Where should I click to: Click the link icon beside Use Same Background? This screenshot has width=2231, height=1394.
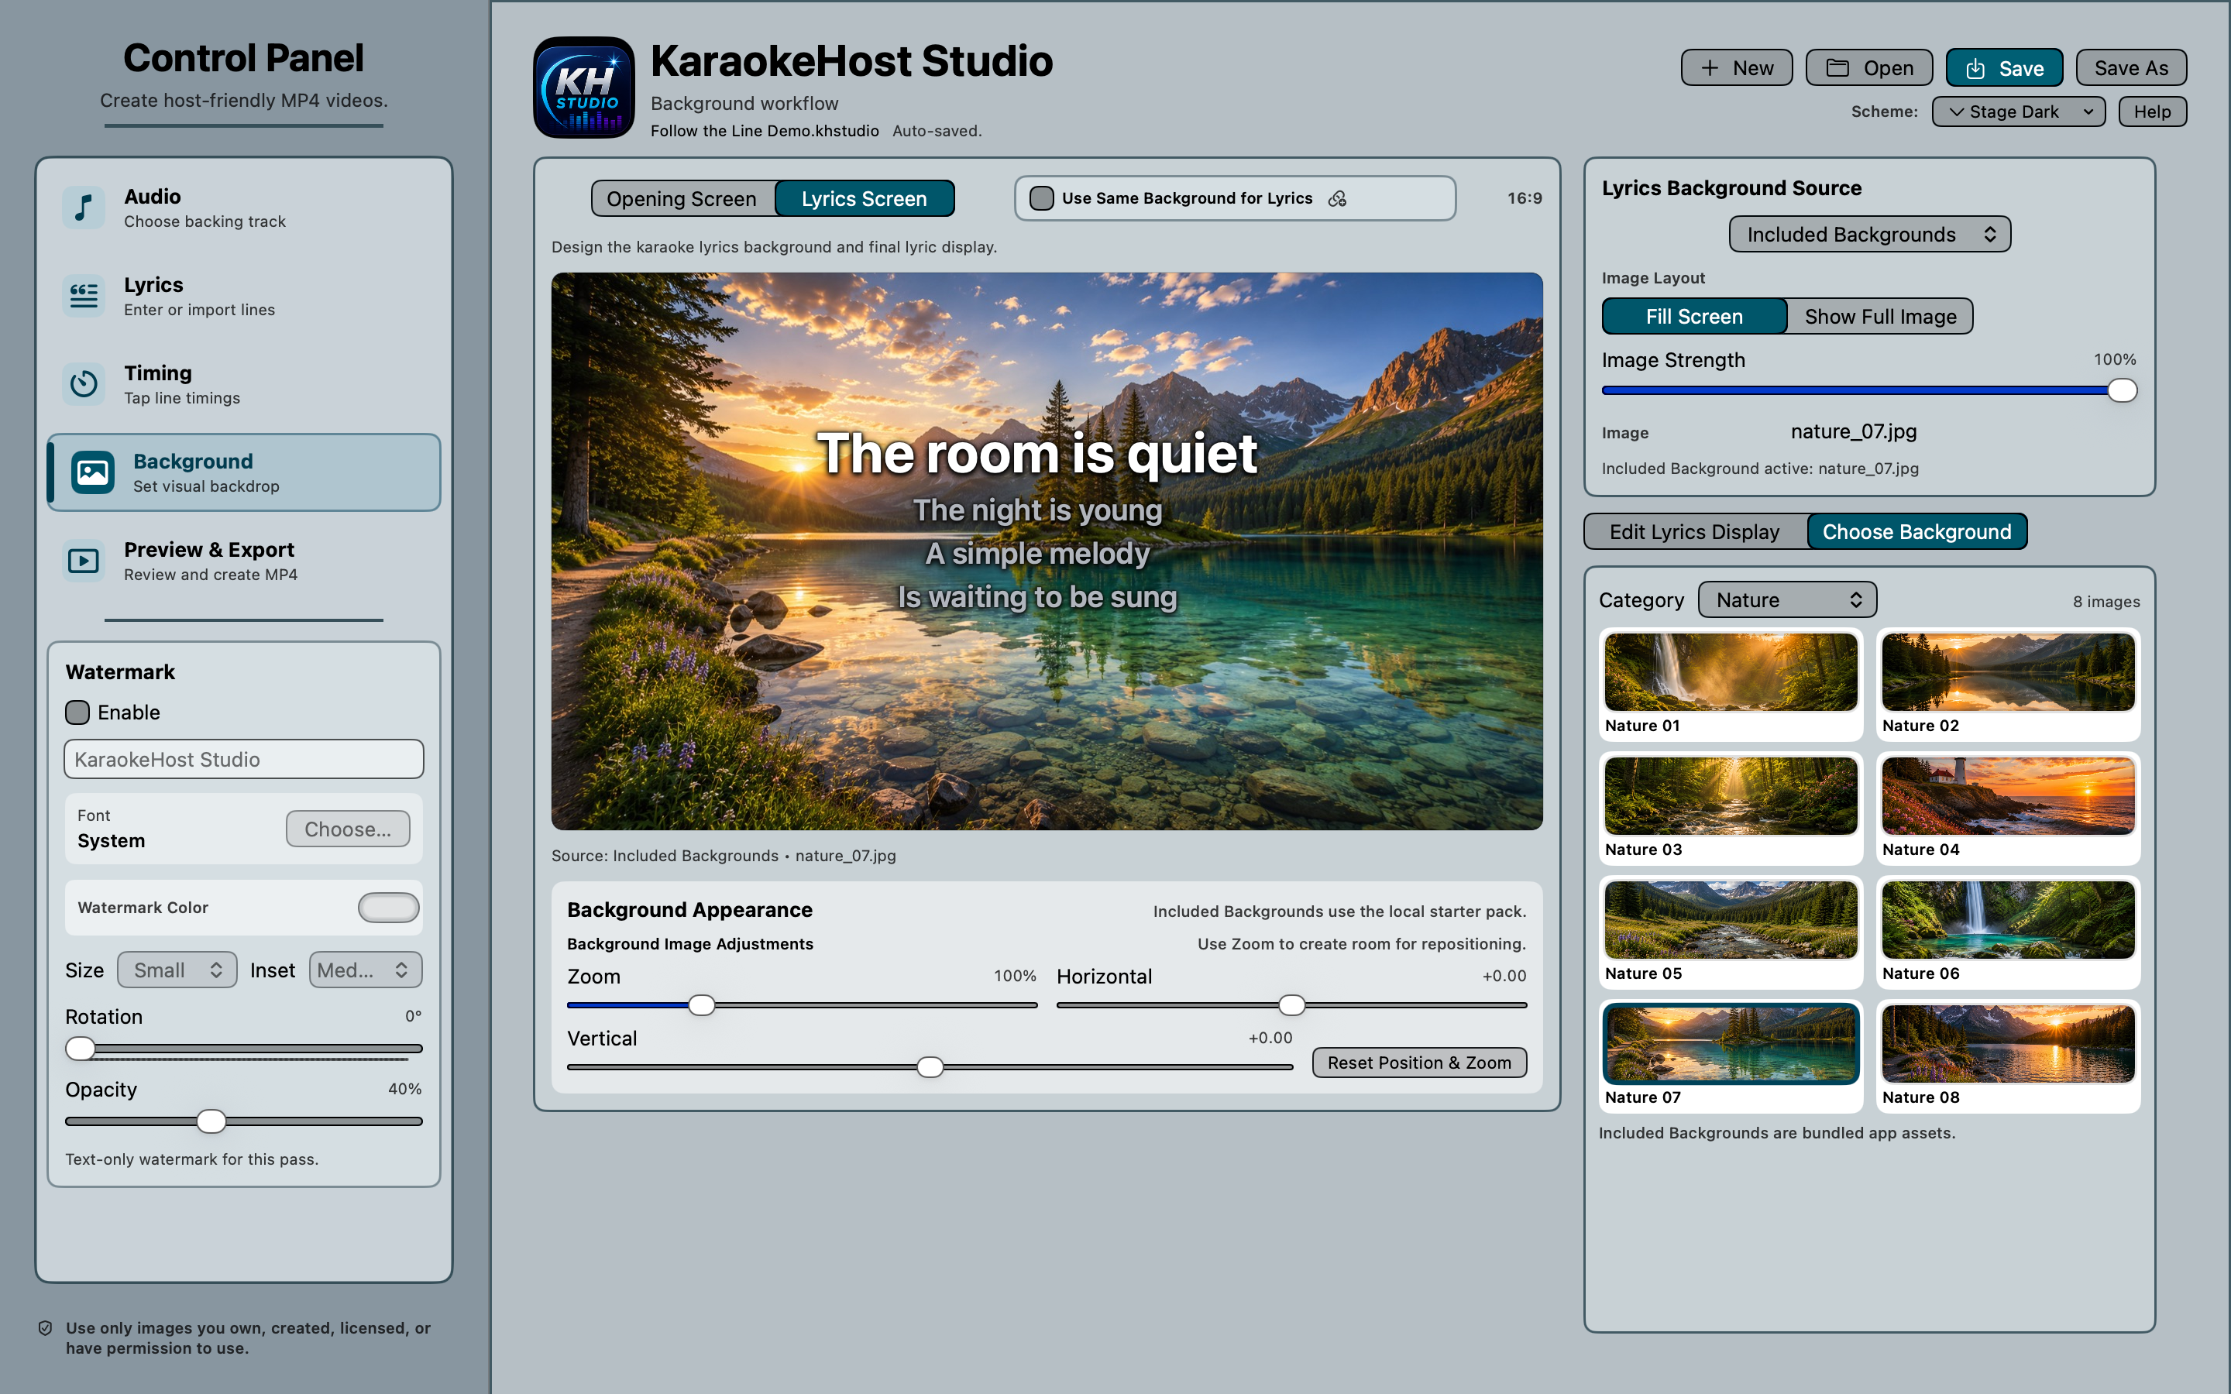[1338, 198]
